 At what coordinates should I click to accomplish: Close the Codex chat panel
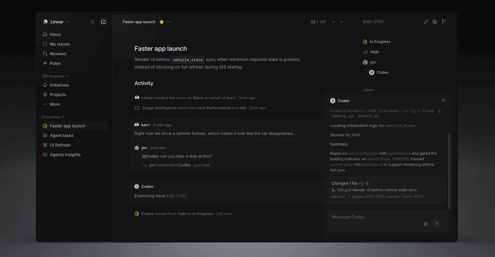[x=443, y=100]
